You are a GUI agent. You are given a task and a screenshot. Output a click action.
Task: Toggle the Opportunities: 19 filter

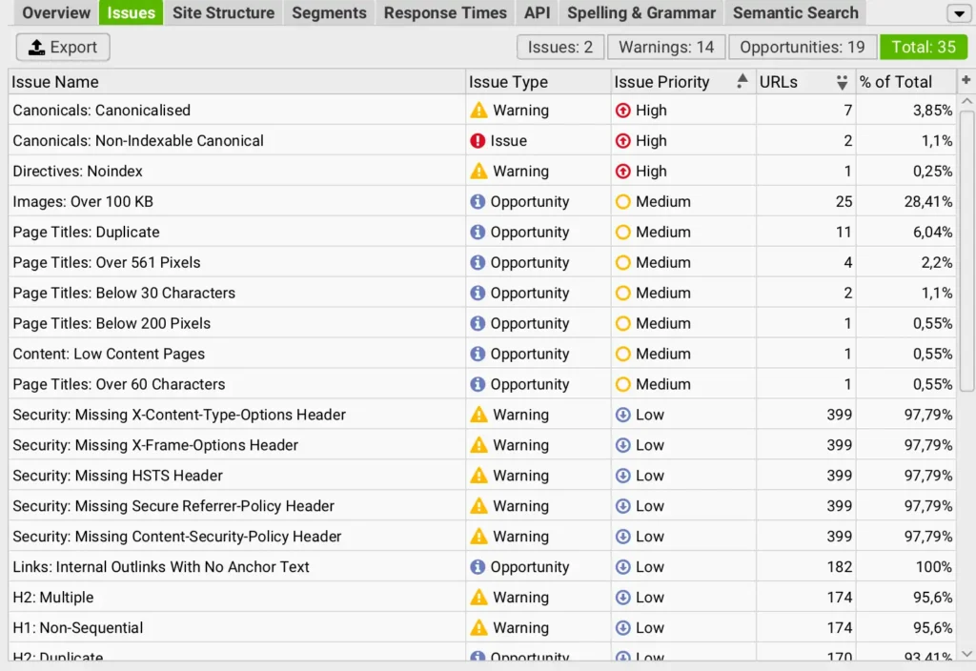(x=803, y=47)
